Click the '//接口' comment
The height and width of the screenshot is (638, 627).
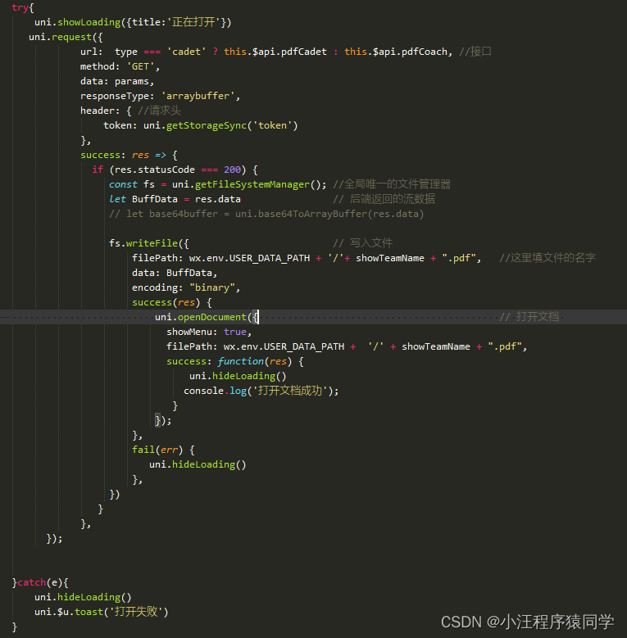click(x=475, y=52)
